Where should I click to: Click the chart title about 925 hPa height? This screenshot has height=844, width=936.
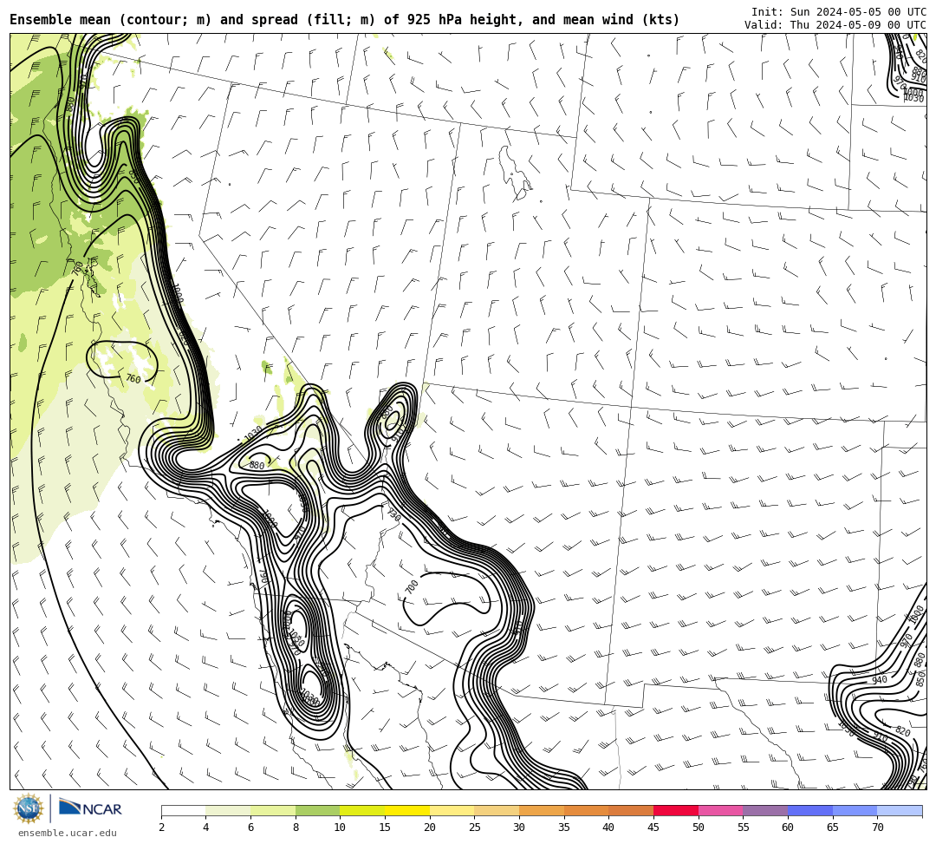pos(344,20)
